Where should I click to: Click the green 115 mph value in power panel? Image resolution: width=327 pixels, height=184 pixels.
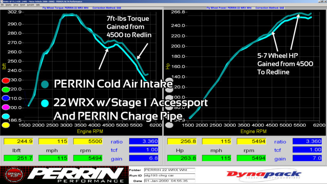[217, 158]
